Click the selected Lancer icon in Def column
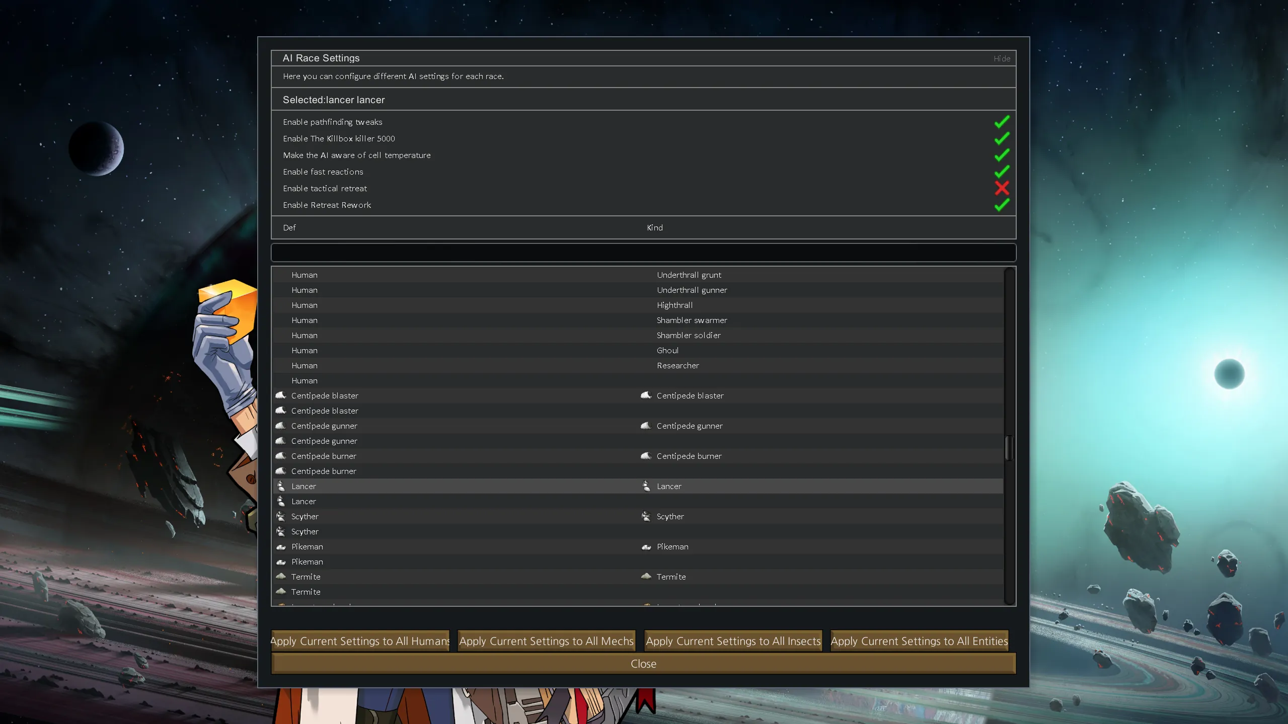The width and height of the screenshot is (1288, 724). pyautogui.click(x=281, y=486)
